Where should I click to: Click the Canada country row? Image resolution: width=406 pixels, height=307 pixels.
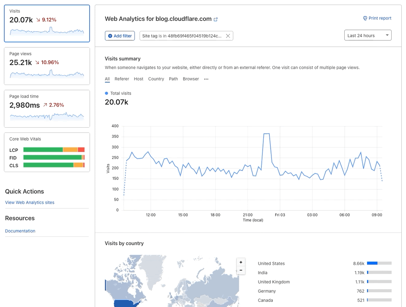tap(325, 300)
